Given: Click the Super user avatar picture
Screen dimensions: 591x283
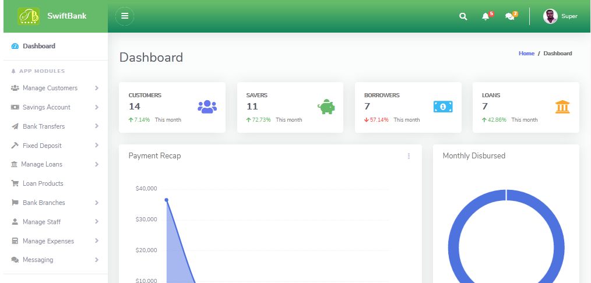Looking at the screenshot, I should click(x=550, y=16).
